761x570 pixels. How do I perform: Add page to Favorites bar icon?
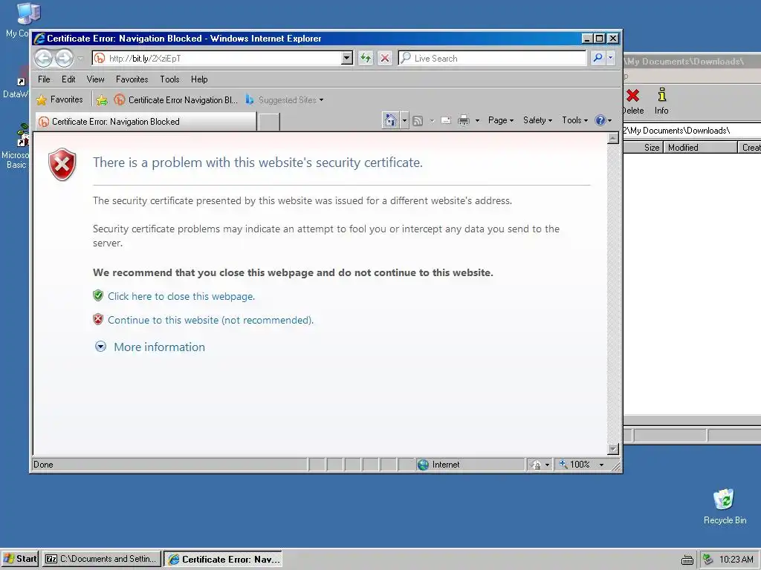(x=102, y=100)
